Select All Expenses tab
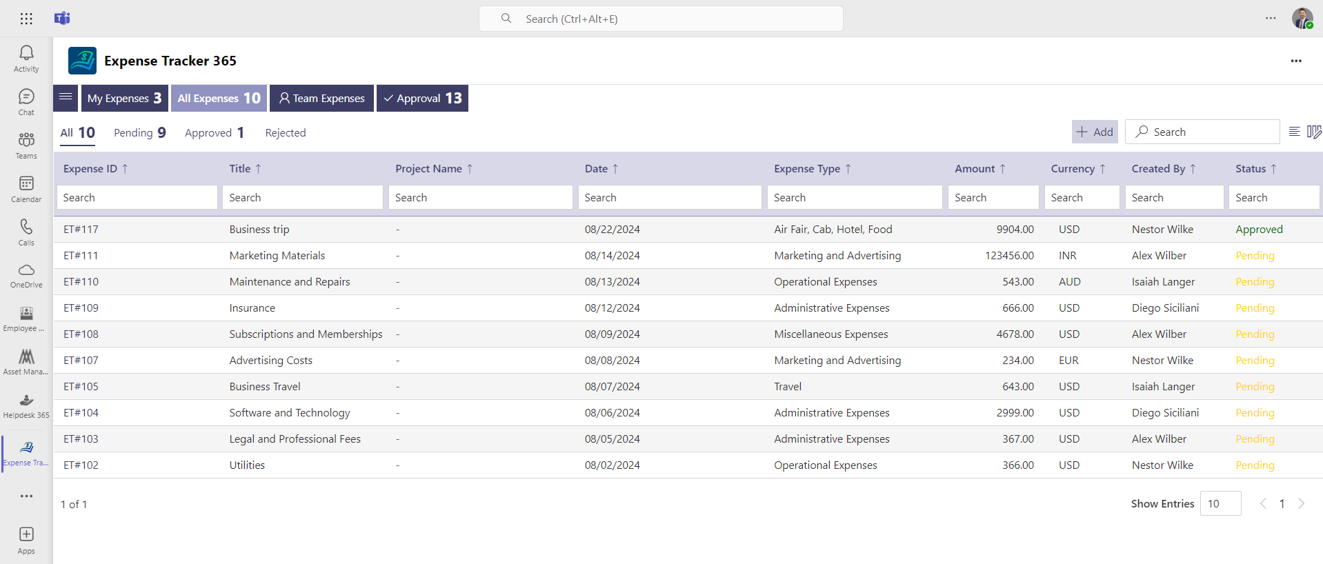 (219, 98)
